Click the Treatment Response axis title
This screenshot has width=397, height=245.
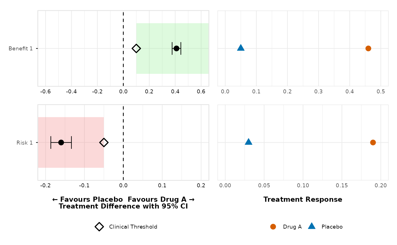click(x=303, y=199)
